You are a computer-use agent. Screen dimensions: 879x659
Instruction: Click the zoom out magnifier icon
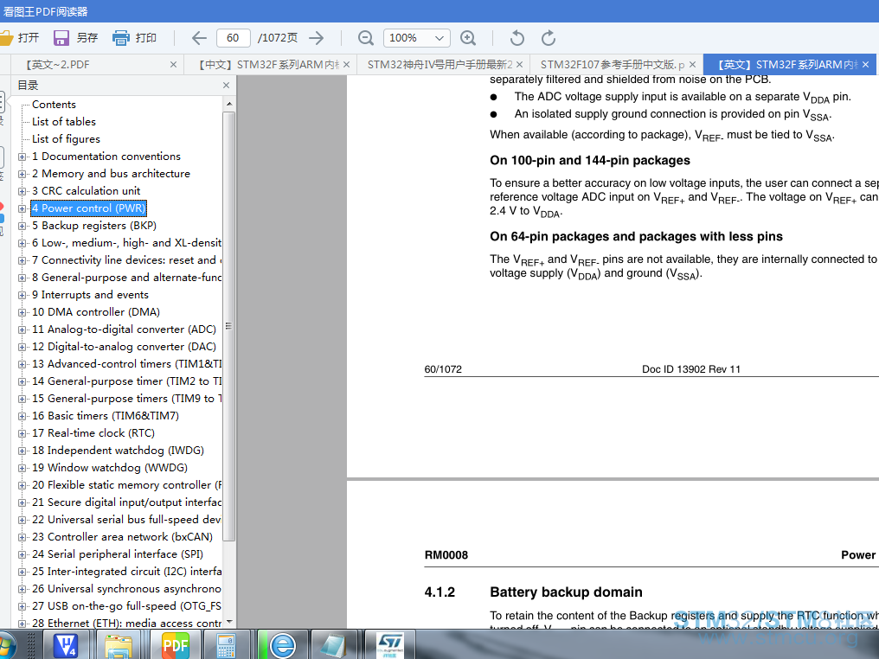[x=365, y=38]
